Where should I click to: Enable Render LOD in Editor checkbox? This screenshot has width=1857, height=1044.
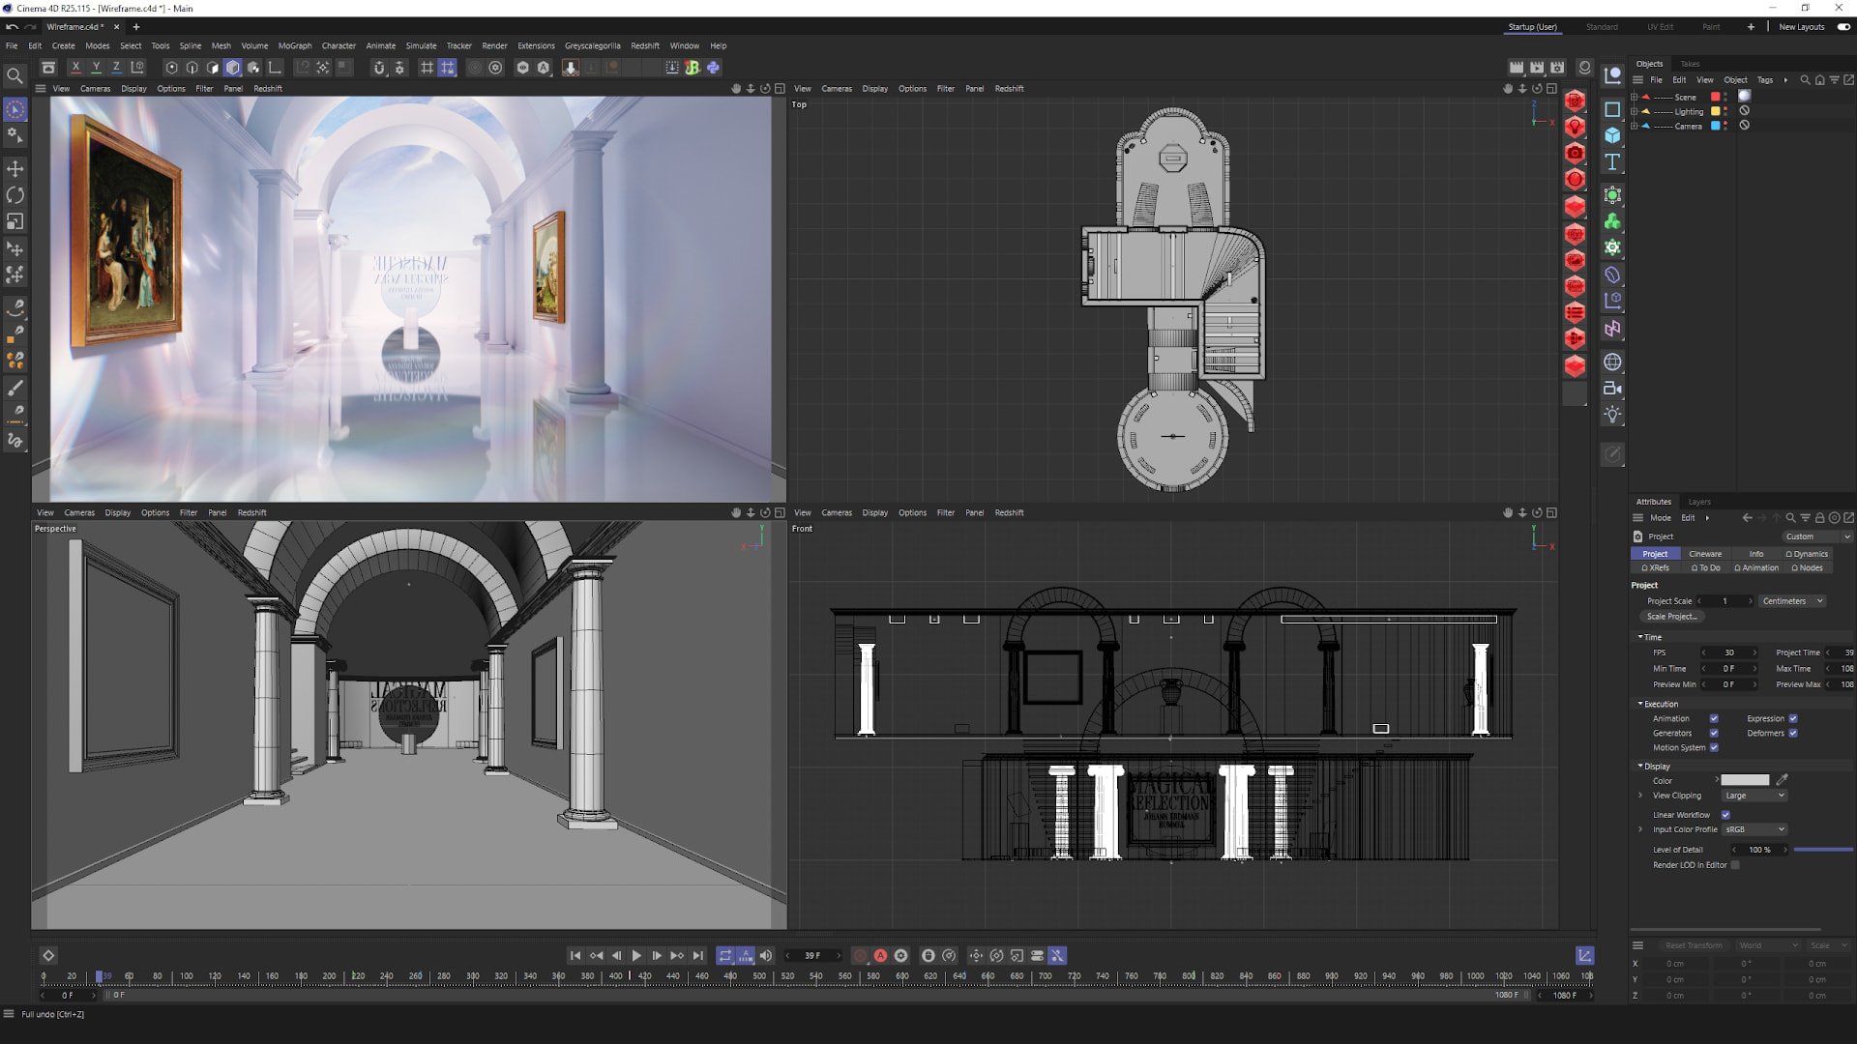[1735, 865]
